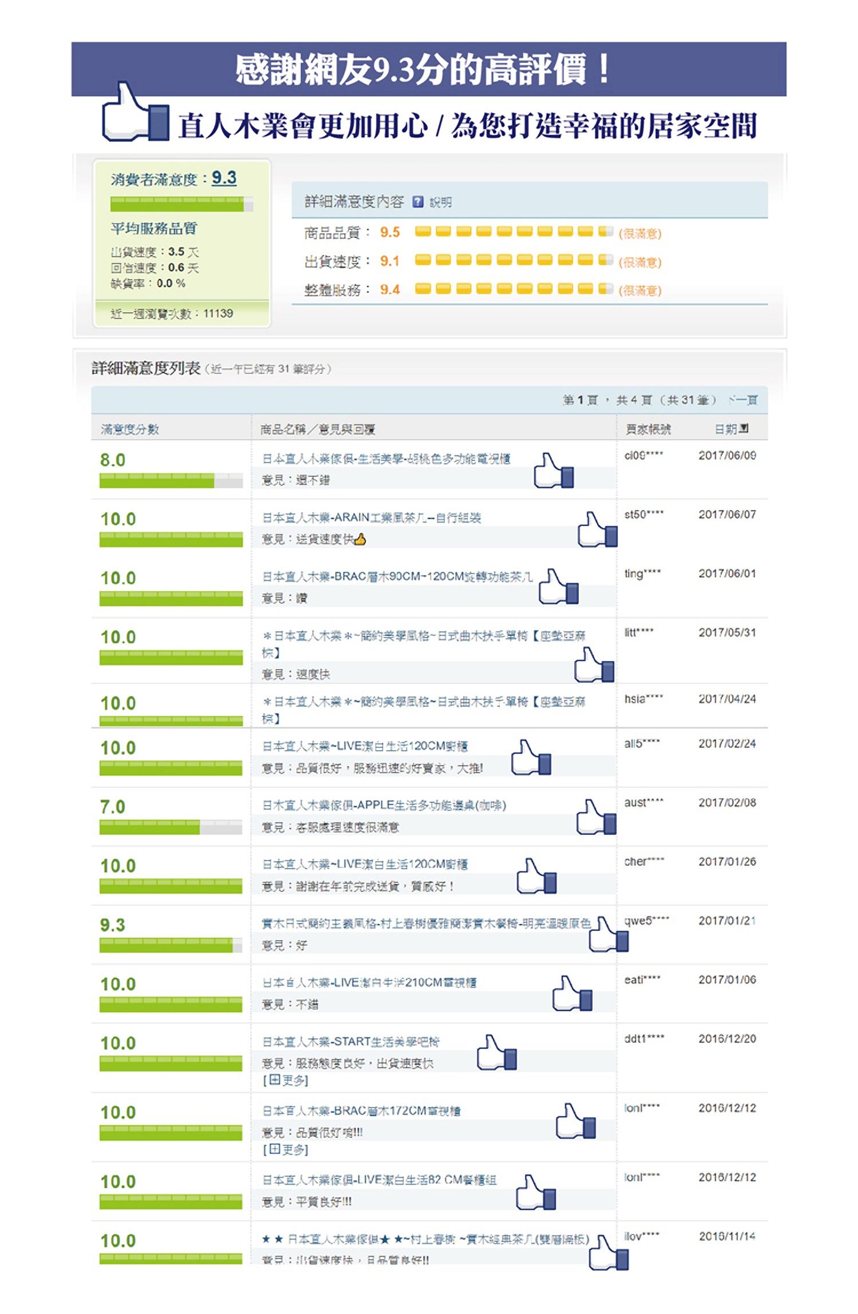The image size is (858, 1314).
Task: Expand 更多 under the BRAC層木172CM review
Action: pyautogui.click(x=285, y=1149)
